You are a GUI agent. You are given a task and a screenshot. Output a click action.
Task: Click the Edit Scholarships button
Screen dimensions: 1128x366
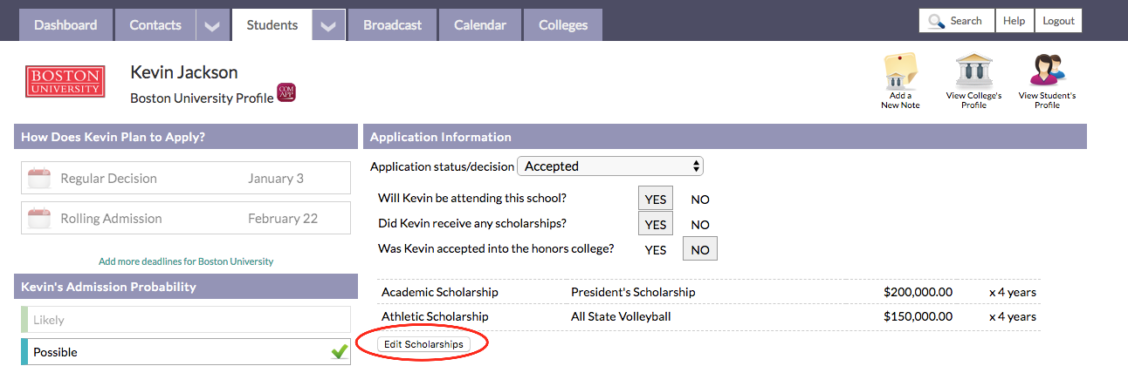[x=423, y=344]
